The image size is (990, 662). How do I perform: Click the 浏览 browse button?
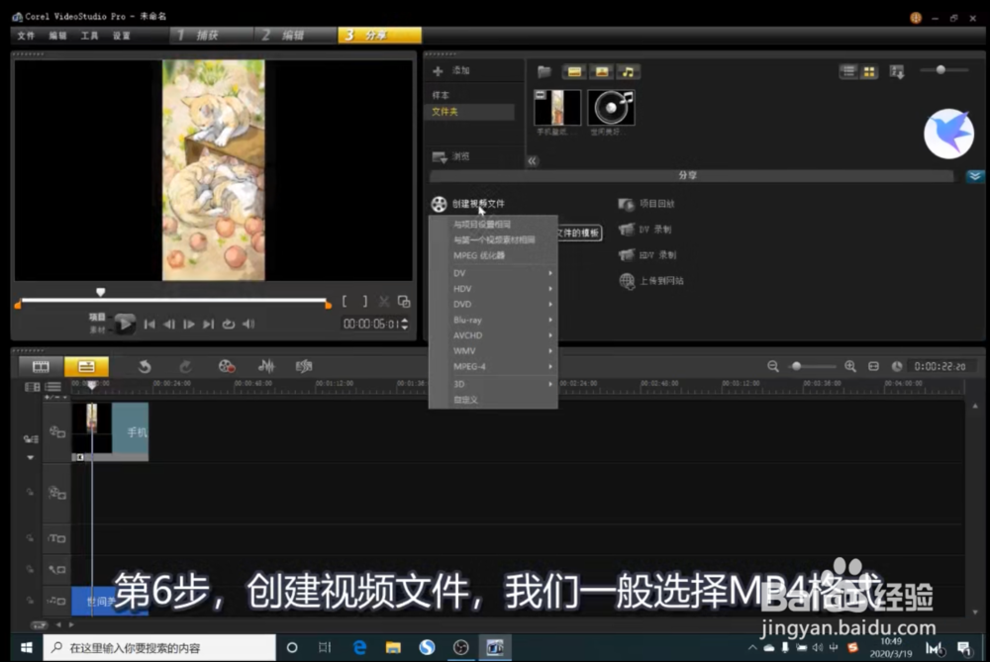450,156
